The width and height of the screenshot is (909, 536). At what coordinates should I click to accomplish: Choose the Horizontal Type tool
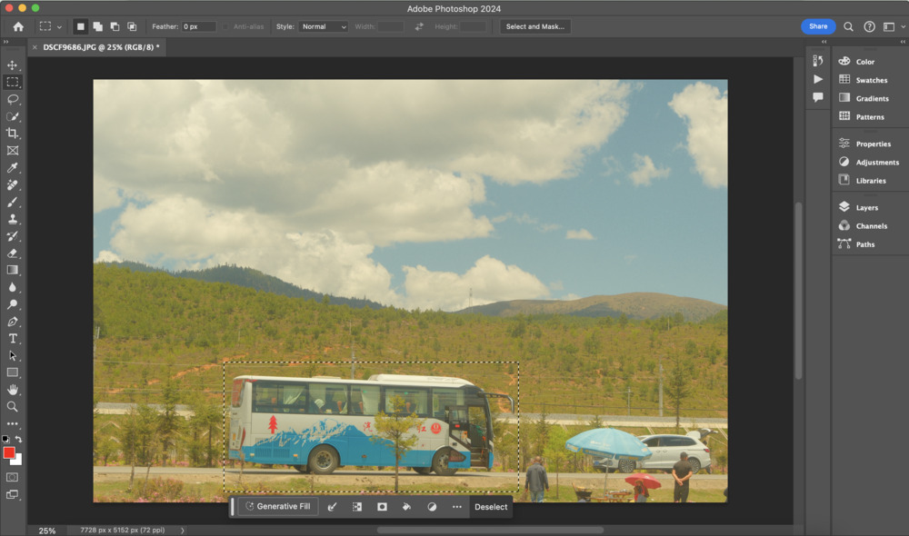(13, 338)
